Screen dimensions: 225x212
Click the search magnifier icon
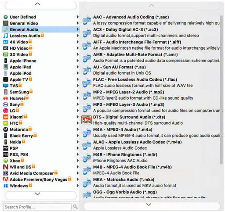[75, 207]
